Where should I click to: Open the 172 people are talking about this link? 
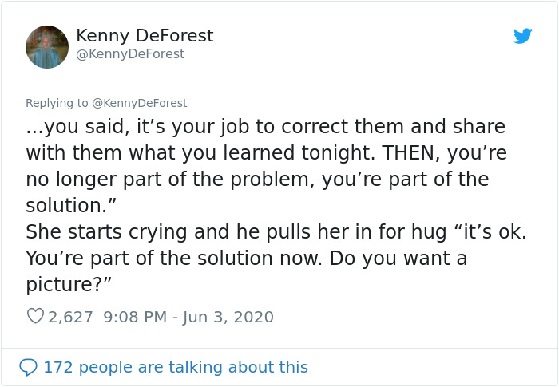pyautogui.click(x=175, y=367)
